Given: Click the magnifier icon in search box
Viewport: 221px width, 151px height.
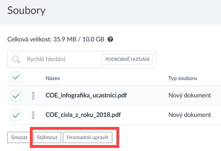Looking at the screenshot, I should pyautogui.click(x=16, y=59).
